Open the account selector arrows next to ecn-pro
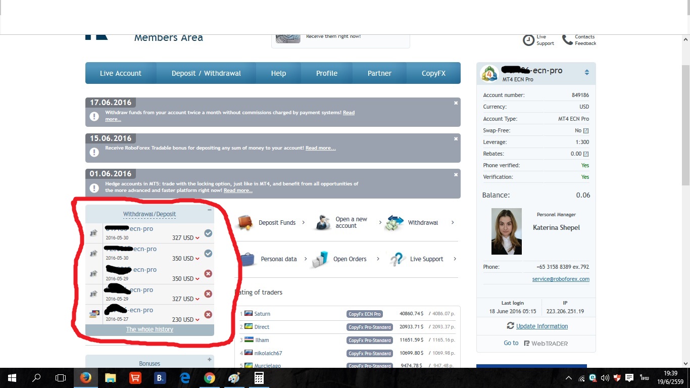 pos(587,73)
